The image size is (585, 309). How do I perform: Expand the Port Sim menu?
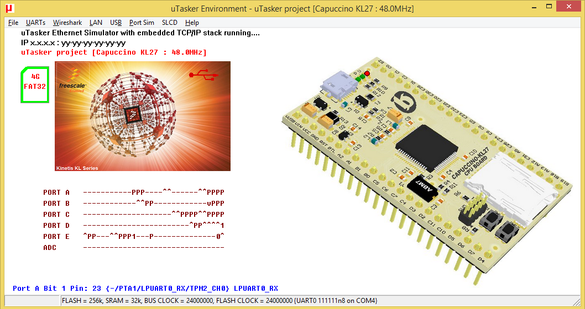(x=142, y=23)
